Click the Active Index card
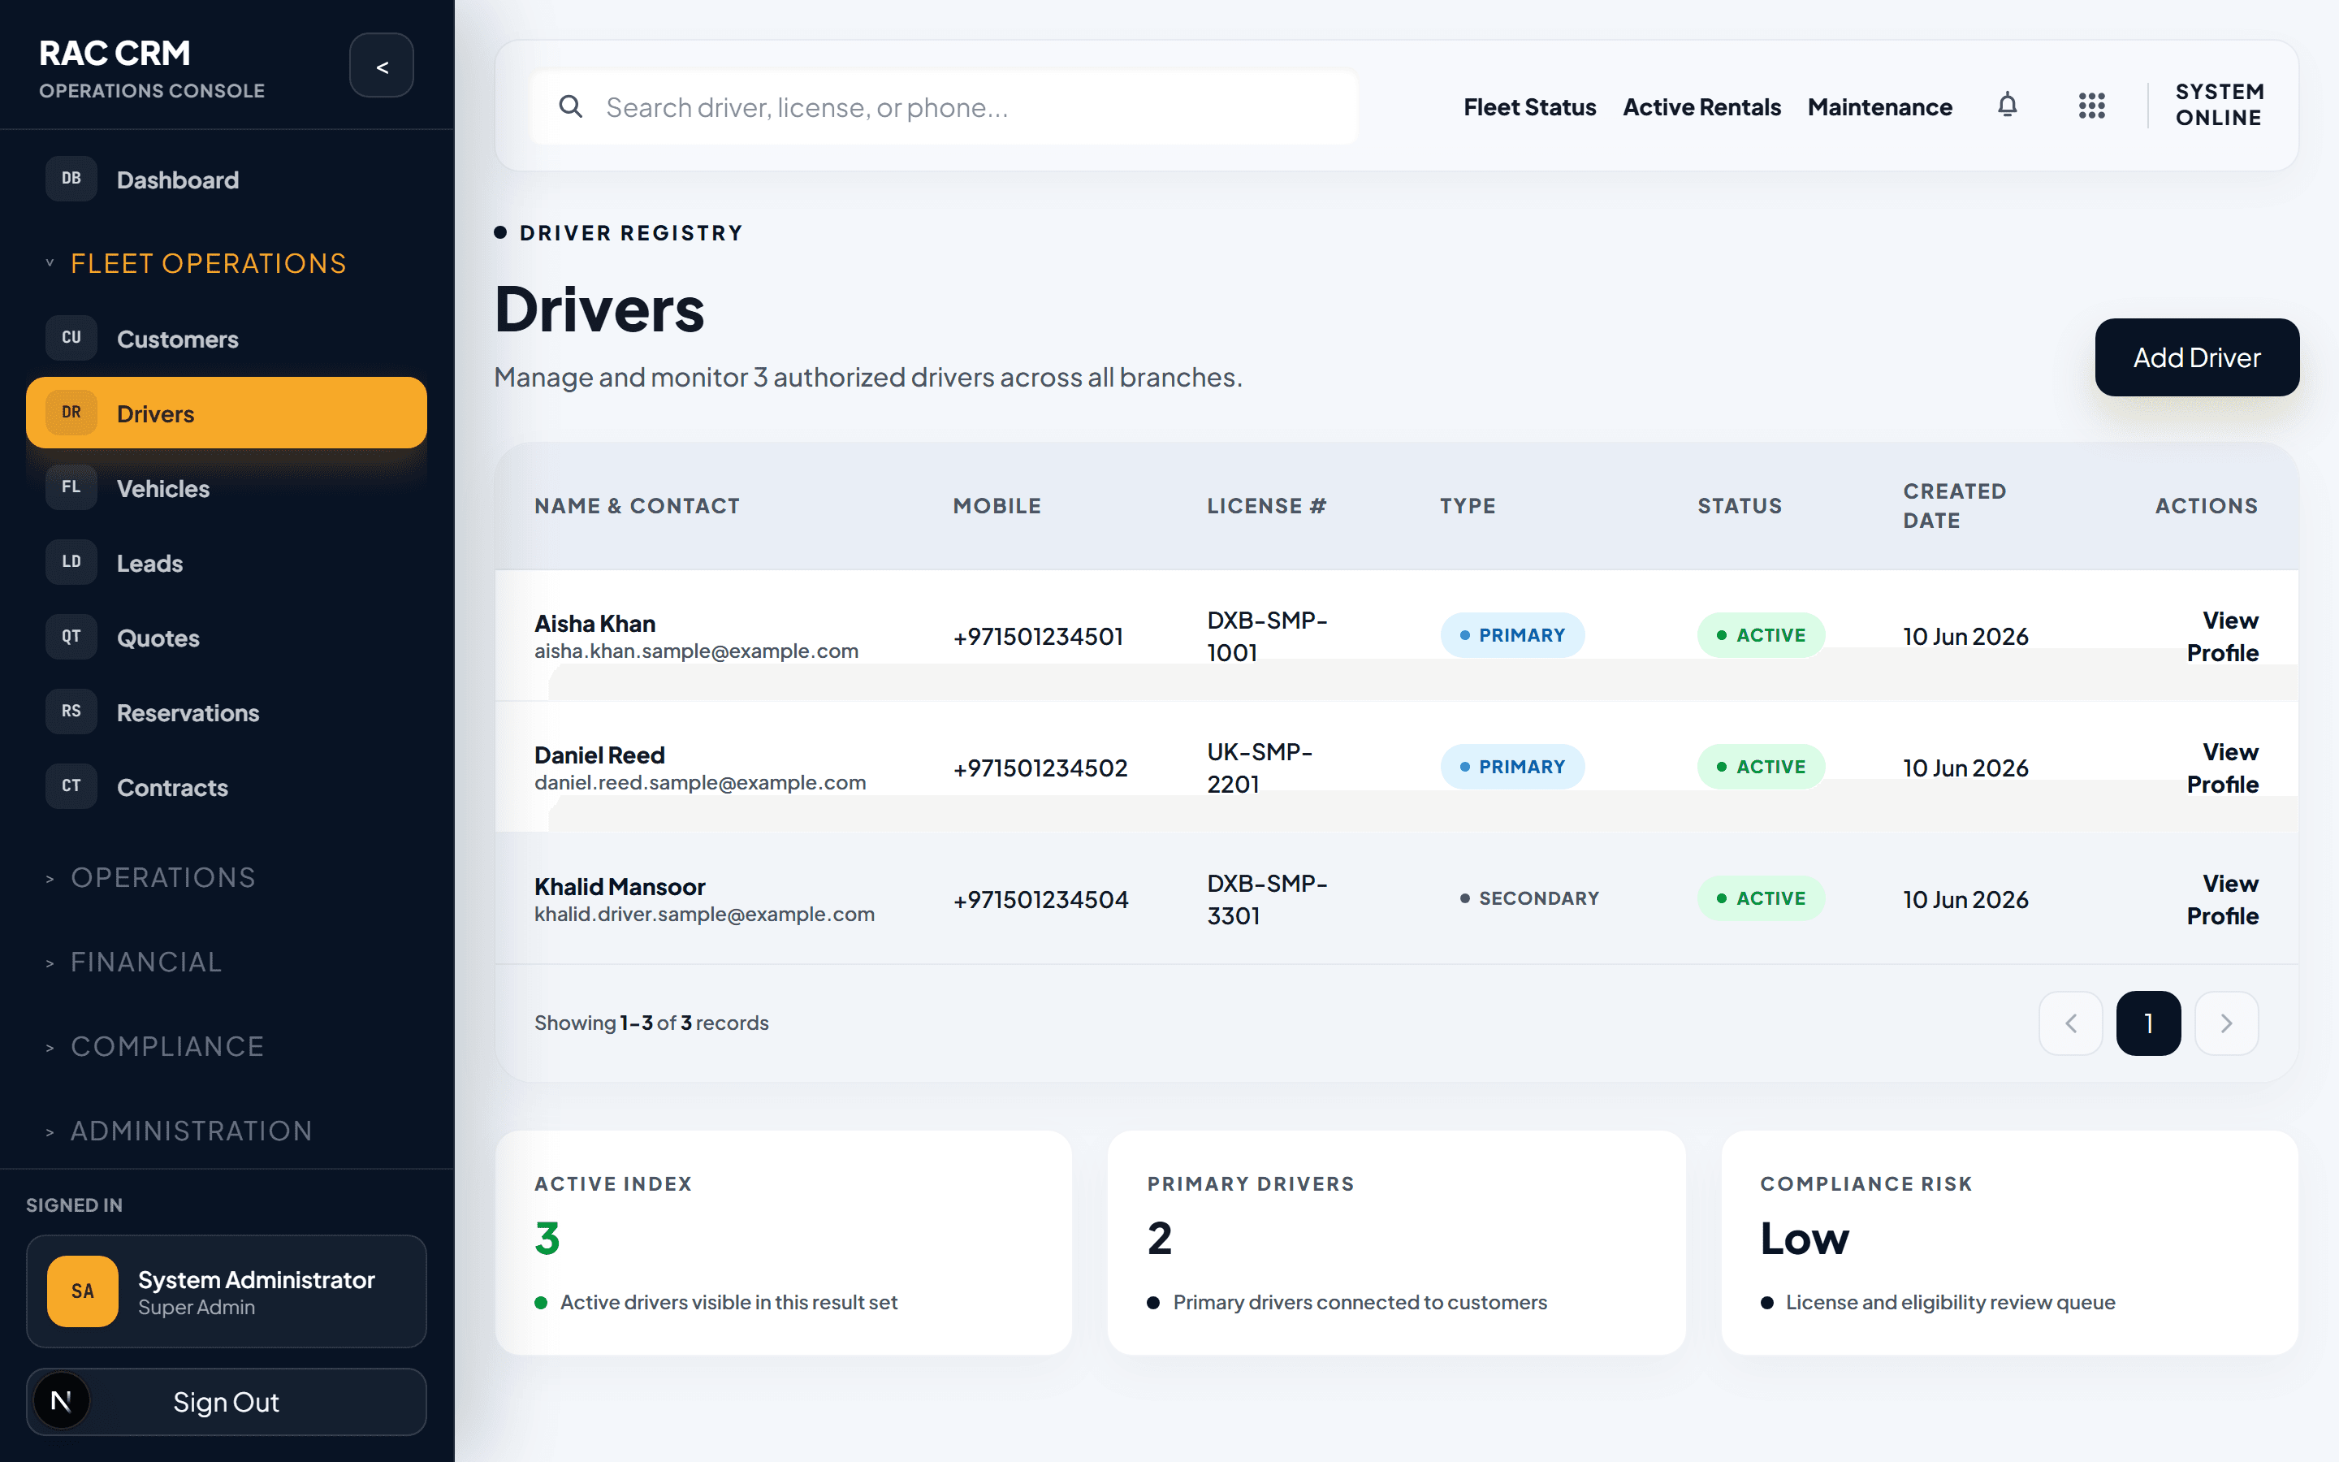The width and height of the screenshot is (2339, 1462). coord(783,1243)
